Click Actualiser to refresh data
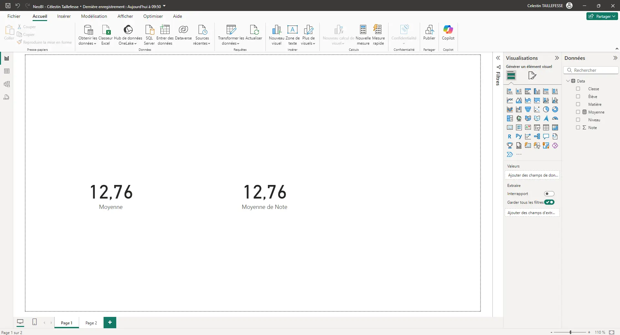620x335 pixels. 254,32
